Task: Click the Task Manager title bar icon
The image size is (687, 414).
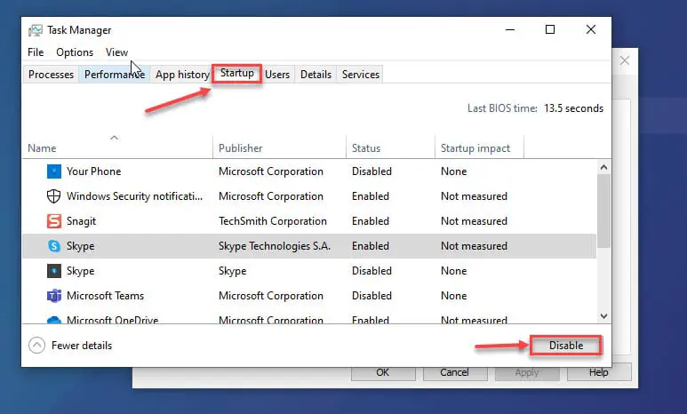Action: tap(36, 30)
